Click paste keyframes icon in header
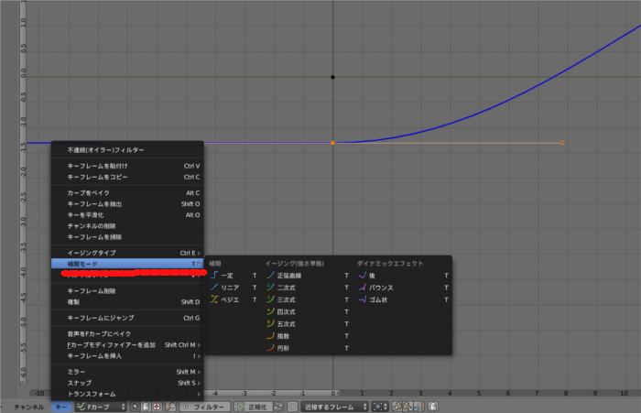 tap(407, 407)
